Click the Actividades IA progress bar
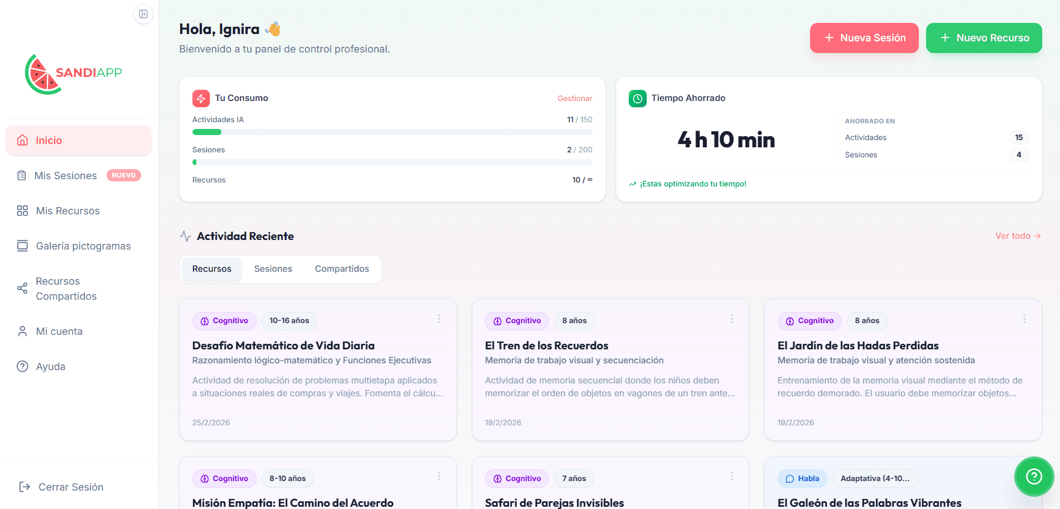The height and width of the screenshot is (509, 1060). [392, 132]
